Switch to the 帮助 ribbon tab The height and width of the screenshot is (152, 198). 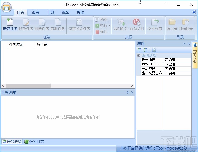click(x=81, y=12)
